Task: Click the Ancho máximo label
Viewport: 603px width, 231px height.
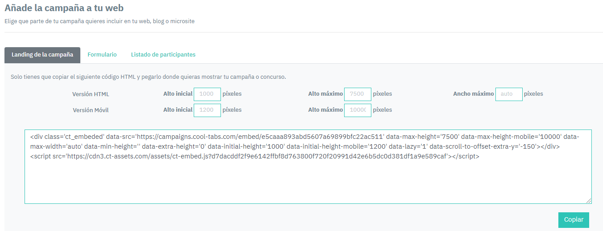Action: 473,94
